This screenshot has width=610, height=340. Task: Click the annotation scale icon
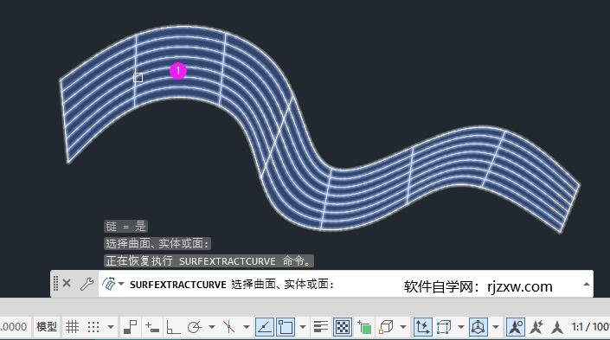(557, 327)
